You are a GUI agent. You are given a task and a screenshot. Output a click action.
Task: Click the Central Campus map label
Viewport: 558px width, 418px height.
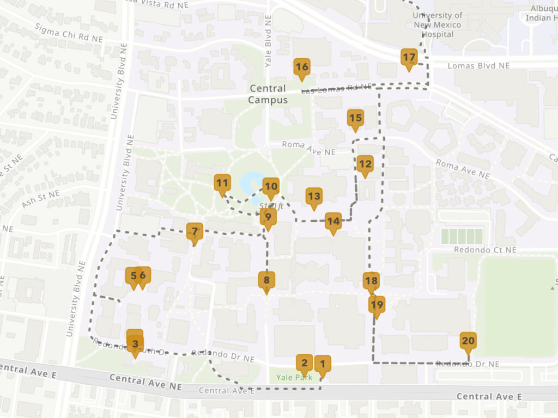[x=268, y=94]
